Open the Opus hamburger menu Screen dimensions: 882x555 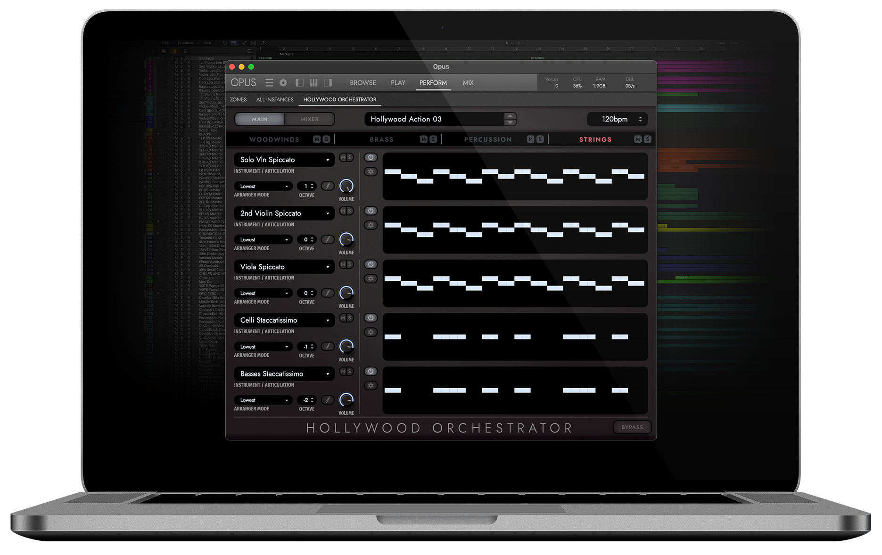[269, 82]
